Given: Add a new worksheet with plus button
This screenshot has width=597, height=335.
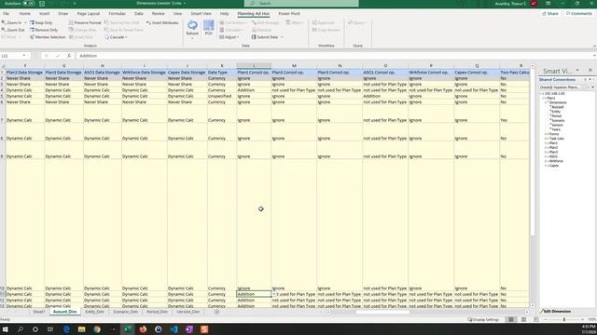Looking at the screenshot, I should tap(216, 312).
